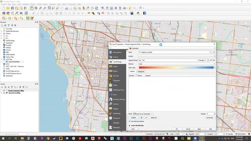Save the project with the floppy disk icon

click(12, 8)
